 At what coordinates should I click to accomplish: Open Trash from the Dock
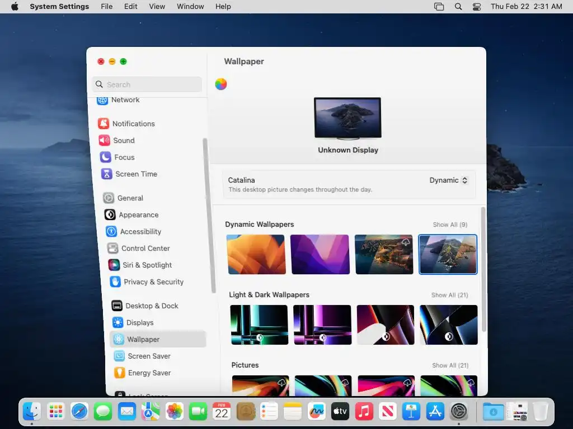click(541, 412)
